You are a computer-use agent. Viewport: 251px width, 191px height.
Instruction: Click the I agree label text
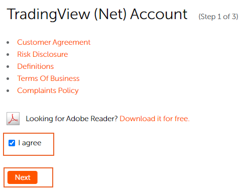tap(30, 143)
